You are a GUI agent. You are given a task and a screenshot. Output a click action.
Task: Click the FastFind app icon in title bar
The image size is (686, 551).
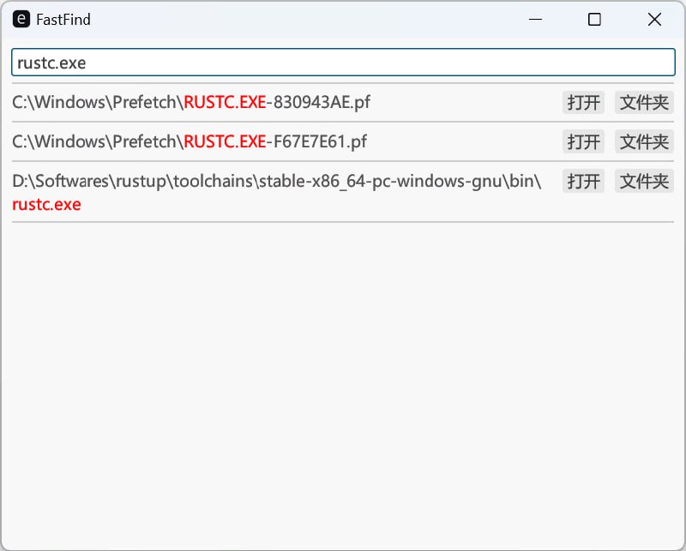click(x=21, y=19)
